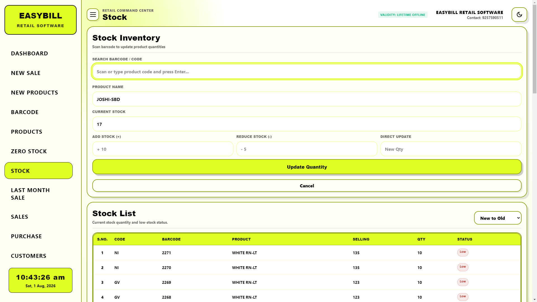
Task: Toggle the sidebar with hamburger menu icon
Action: (x=93, y=15)
